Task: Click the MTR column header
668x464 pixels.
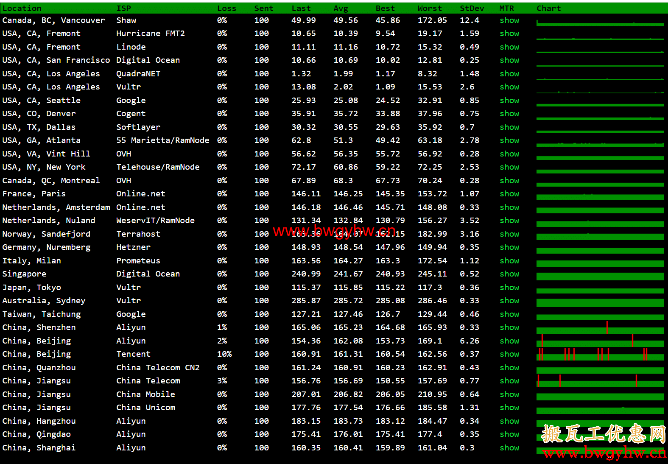Action: (x=507, y=8)
